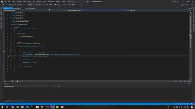Viewport: 195px width, 109px height.
Task: Collapse the namespace JsonModelOkuma outline
Action: 11,25
